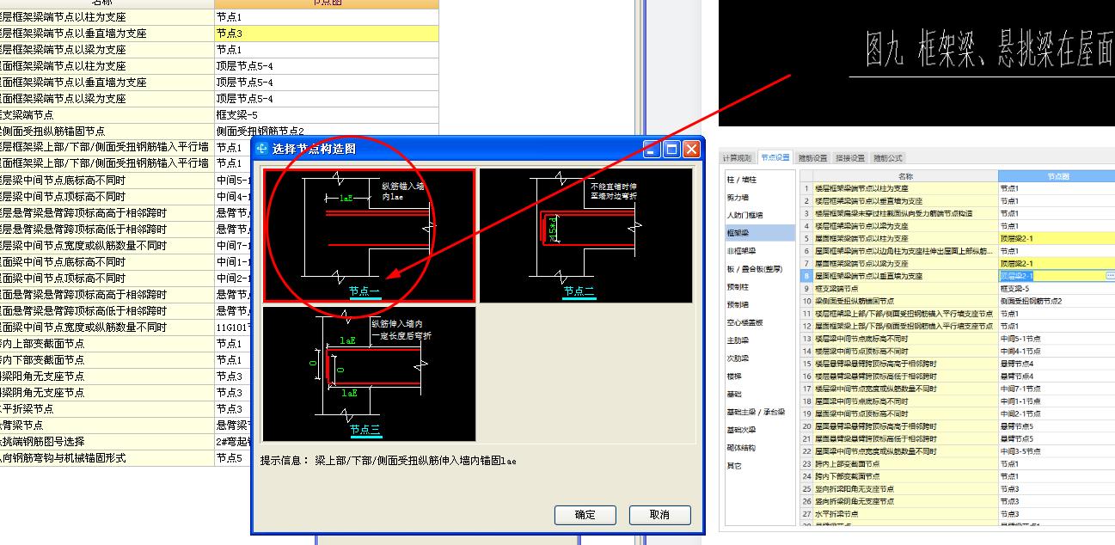Select 其它 in the component list

click(x=760, y=466)
